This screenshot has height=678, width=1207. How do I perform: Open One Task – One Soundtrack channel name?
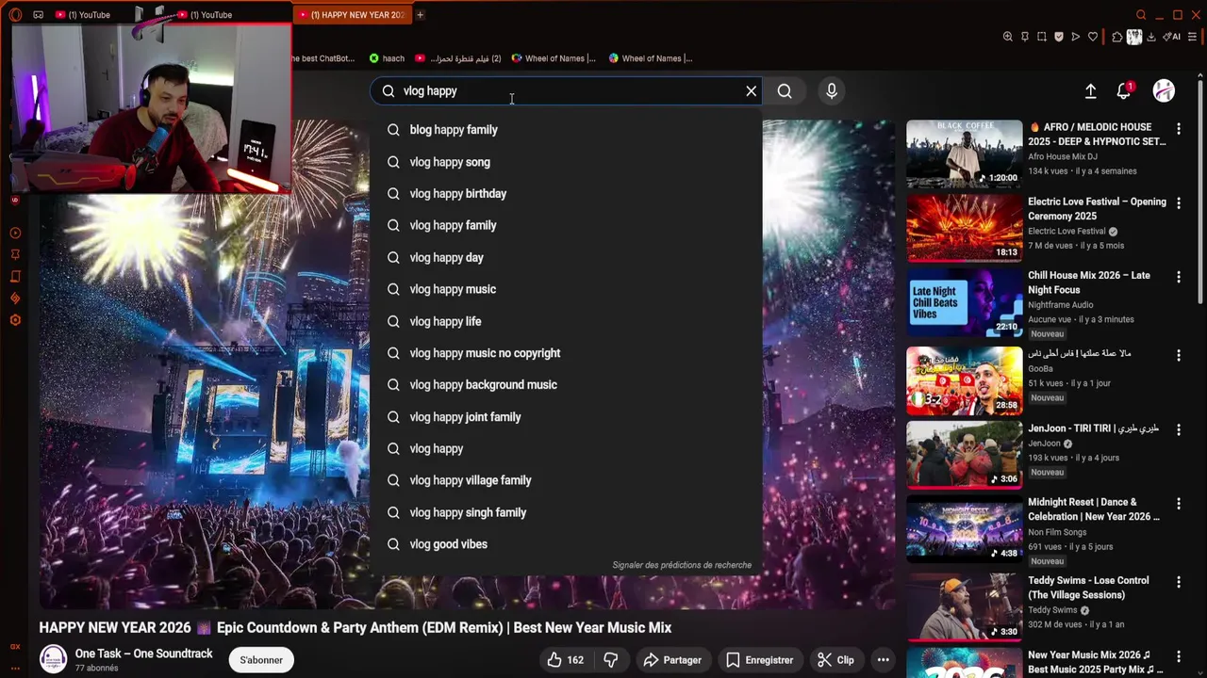click(143, 654)
